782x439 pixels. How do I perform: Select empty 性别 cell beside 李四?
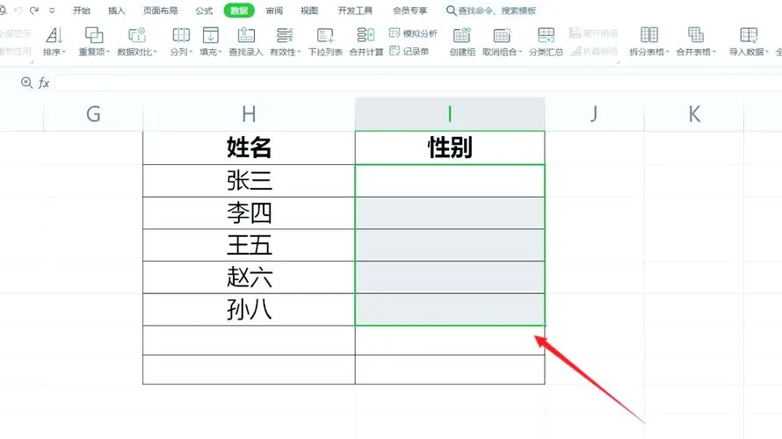[450, 213]
